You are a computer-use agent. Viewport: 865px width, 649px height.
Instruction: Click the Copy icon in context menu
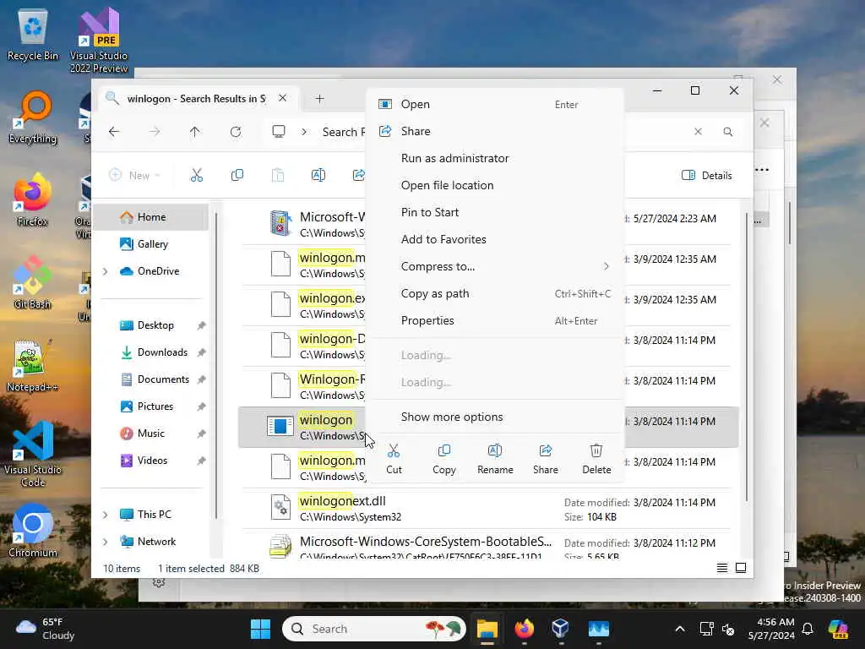click(x=444, y=451)
